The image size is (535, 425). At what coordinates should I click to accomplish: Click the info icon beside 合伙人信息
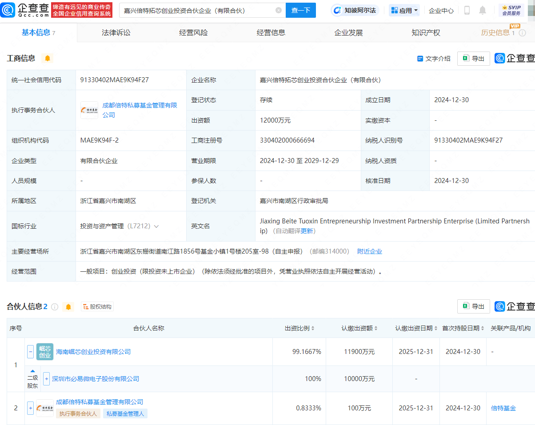pos(55,307)
